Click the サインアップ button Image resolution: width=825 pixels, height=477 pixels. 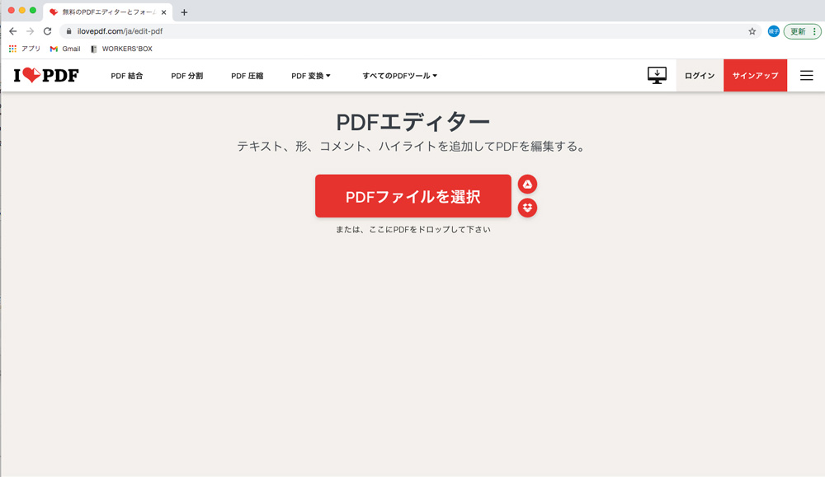coord(755,76)
